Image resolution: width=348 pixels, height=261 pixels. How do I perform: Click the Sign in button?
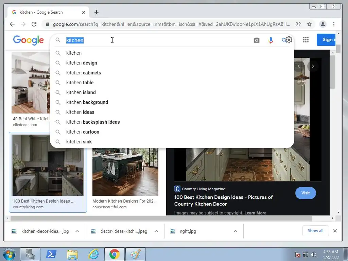326,40
